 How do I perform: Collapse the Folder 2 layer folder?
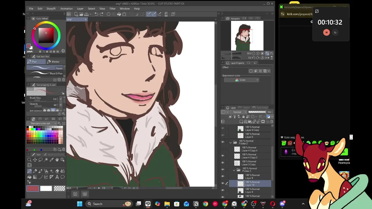230,142
